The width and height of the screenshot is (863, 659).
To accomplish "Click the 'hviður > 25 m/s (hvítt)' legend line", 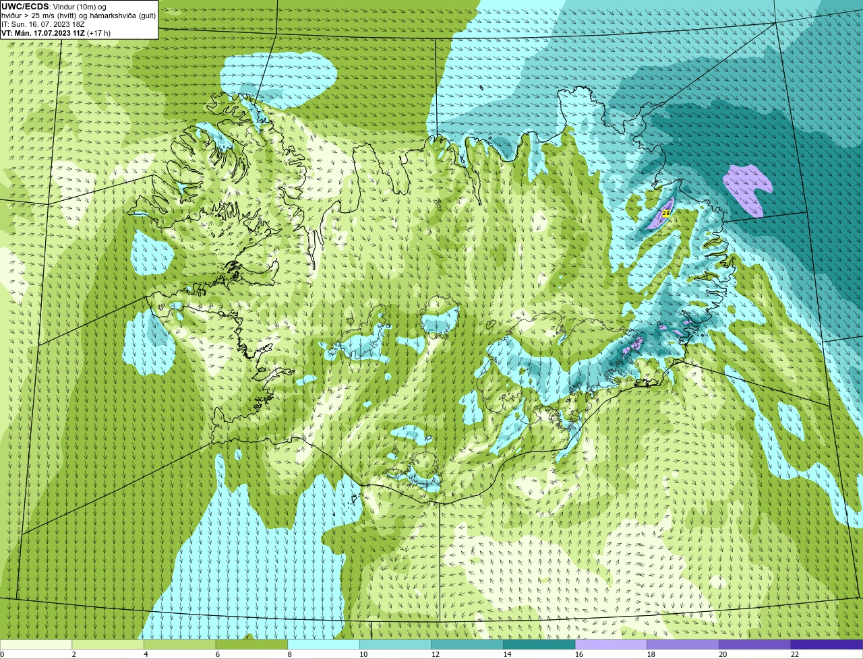I will (40, 15).
